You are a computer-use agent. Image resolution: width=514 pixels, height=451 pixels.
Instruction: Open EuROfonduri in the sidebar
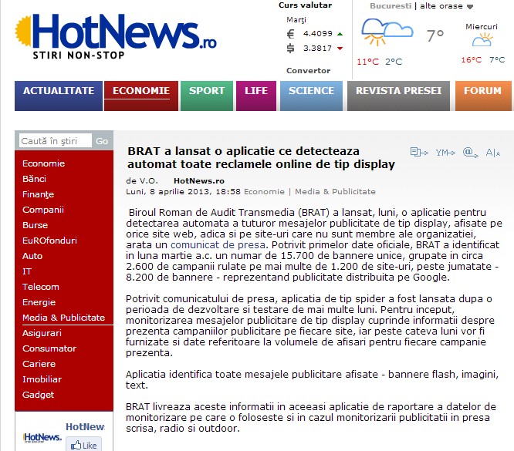(49, 241)
